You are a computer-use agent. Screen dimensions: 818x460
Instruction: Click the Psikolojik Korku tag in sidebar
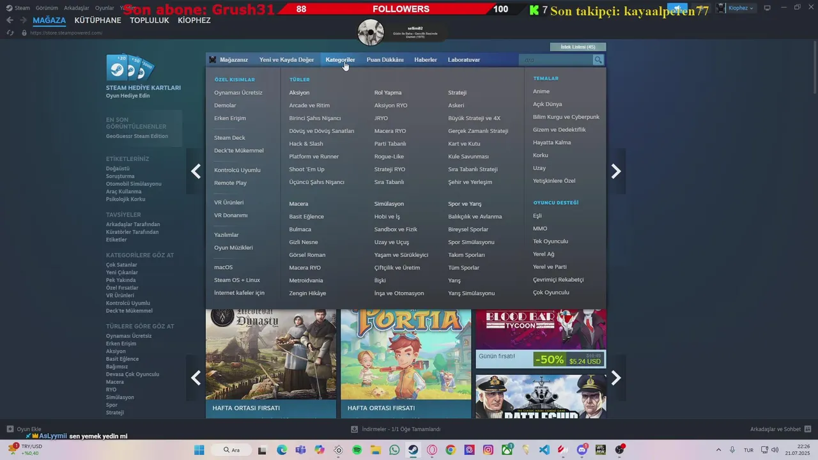126,199
